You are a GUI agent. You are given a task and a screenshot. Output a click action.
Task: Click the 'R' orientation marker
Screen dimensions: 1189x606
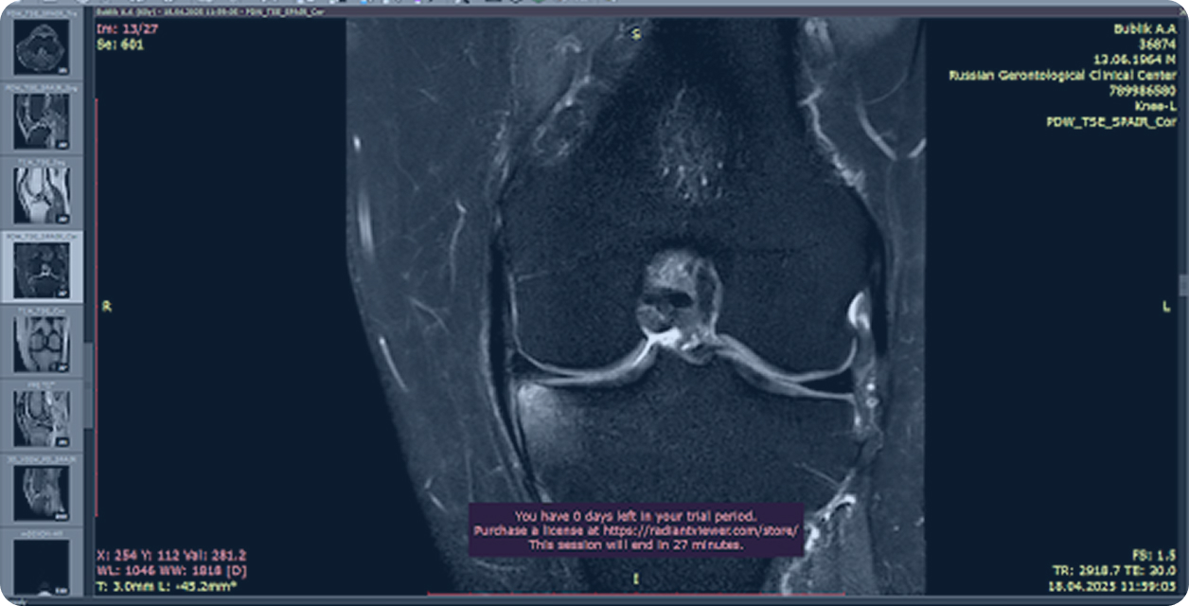coord(106,306)
